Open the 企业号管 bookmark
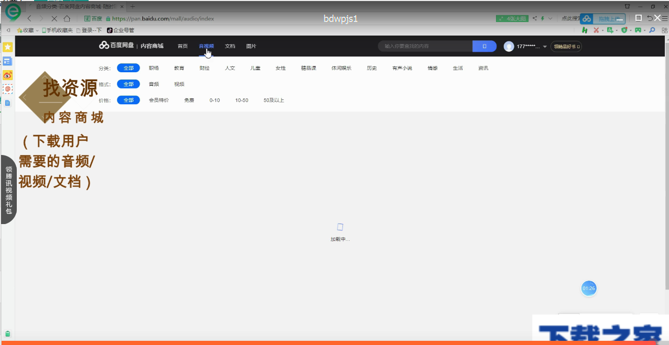 coord(121,30)
